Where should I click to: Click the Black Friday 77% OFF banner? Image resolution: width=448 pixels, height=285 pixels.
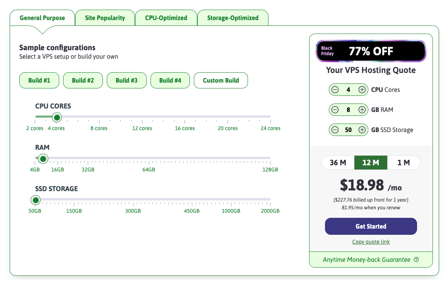point(371,51)
